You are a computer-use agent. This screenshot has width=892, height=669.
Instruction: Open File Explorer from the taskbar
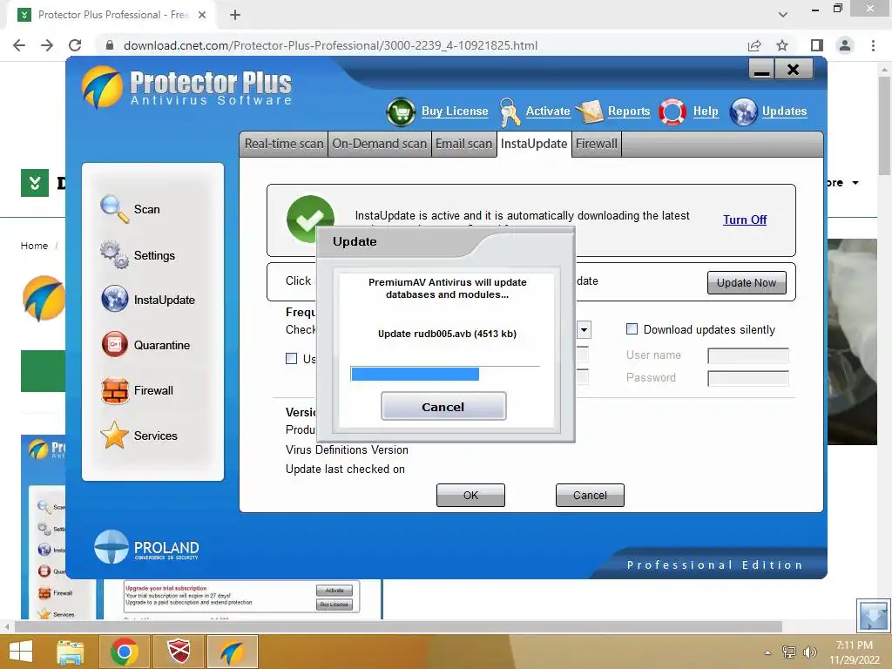point(70,652)
